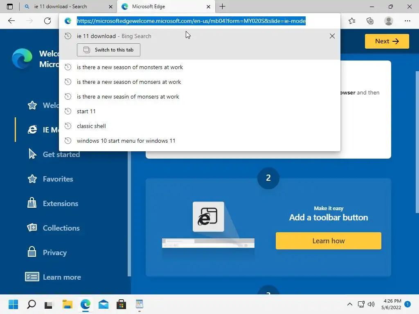This screenshot has width=419, height=314.
Task: Choose the 'start 11' history suggestion
Action: pyautogui.click(x=200, y=111)
